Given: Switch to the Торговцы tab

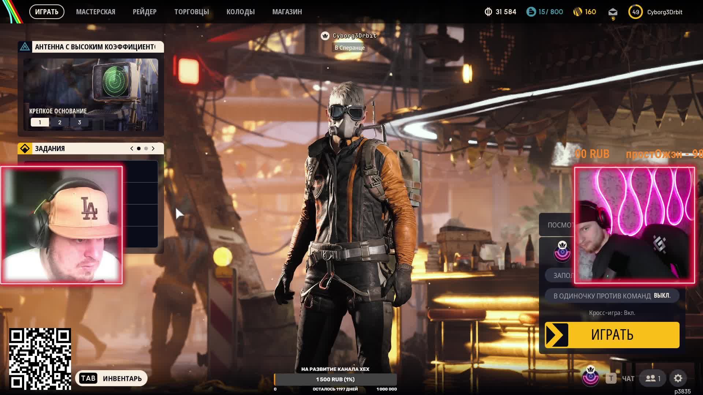Looking at the screenshot, I should click(x=191, y=12).
